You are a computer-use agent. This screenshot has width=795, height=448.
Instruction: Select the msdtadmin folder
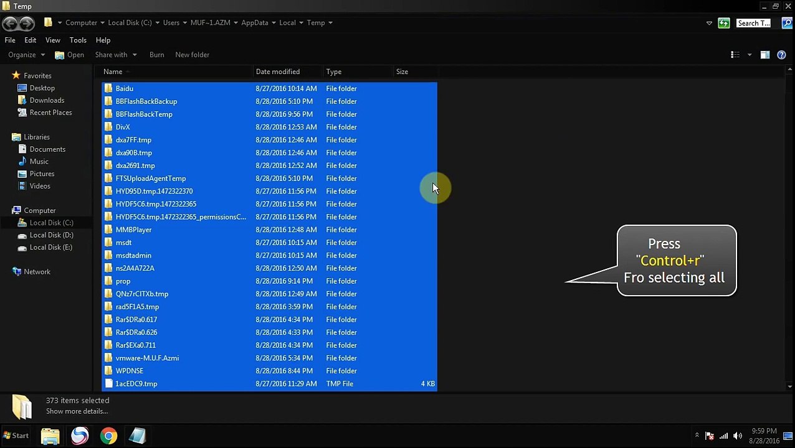(269, 255)
